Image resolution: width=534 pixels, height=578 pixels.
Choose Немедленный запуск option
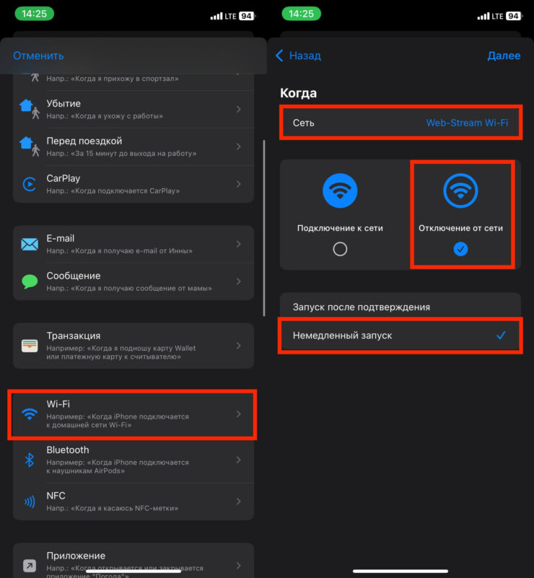(400, 336)
